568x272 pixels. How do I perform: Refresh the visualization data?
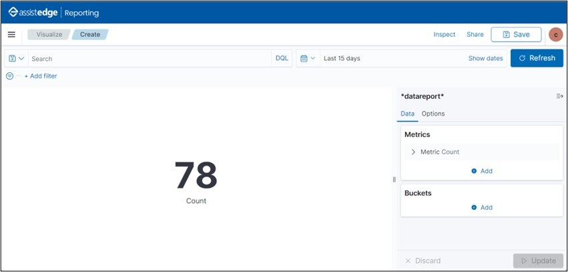tap(537, 58)
